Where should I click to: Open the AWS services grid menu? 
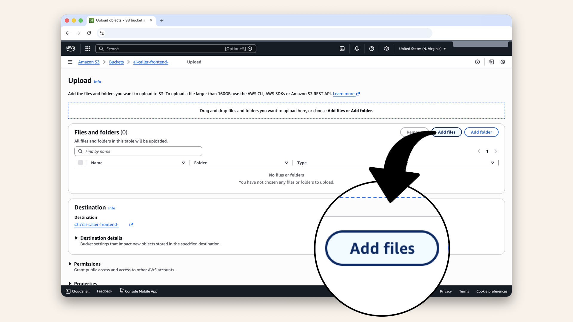tap(87, 49)
